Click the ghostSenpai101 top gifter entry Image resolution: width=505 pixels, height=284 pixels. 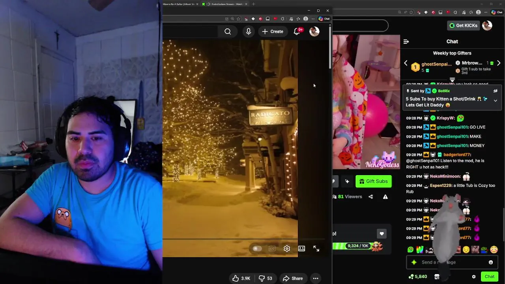431,67
